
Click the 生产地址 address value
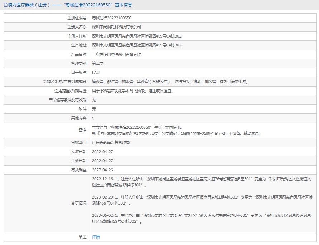pos(136,45)
